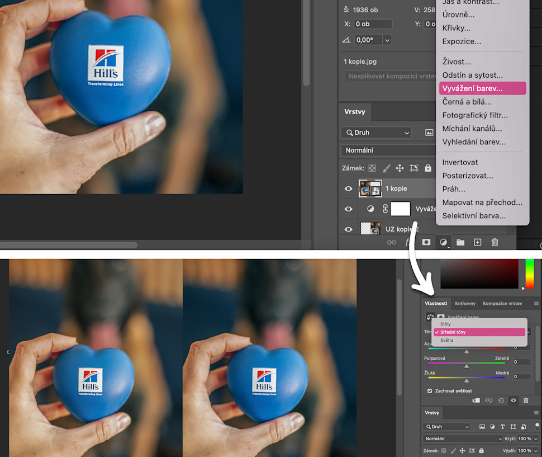Create new group folder in upper Layers panel
This screenshot has width=542, height=457.
pyautogui.click(x=460, y=243)
